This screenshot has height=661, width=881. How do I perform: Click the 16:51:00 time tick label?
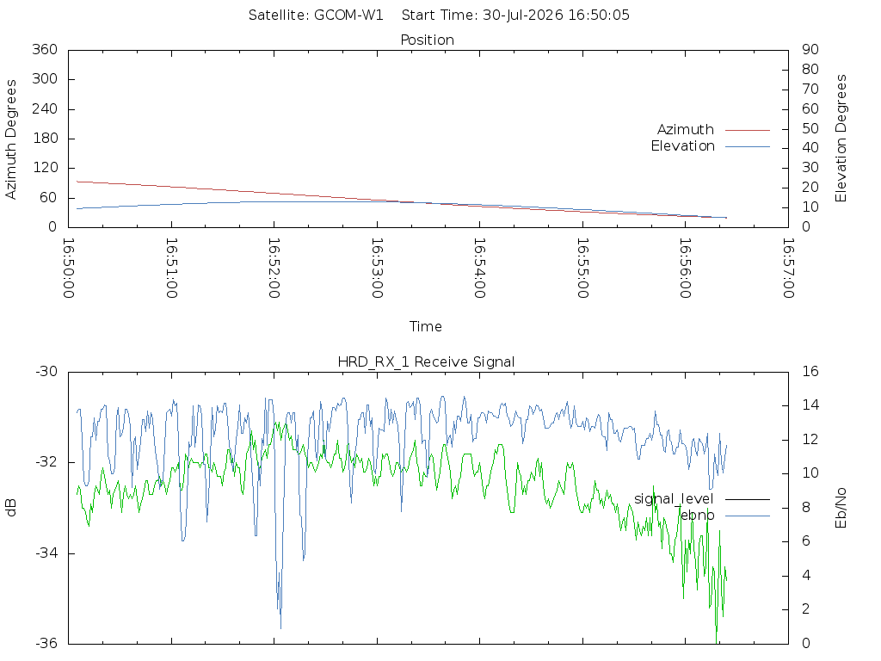click(x=171, y=269)
